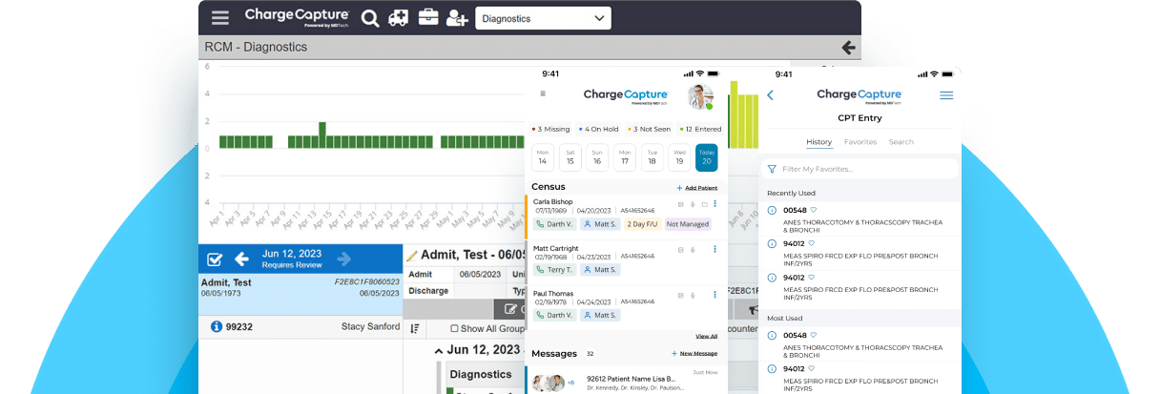The width and height of the screenshot is (1160, 394).
Task: Favorite code 00548 under Recently Used
Action: 813,210
